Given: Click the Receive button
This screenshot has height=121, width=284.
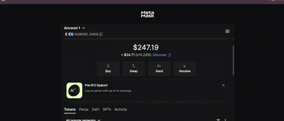Looking at the screenshot, I should 185,69.
